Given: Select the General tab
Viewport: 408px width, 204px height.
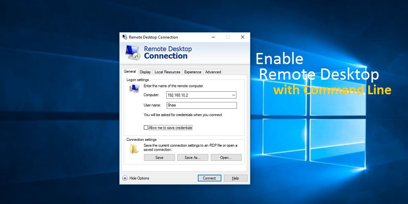Looking at the screenshot, I should tap(130, 71).
